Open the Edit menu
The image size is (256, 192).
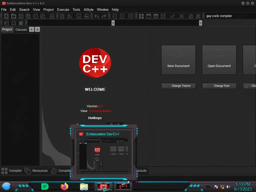(13, 10)
